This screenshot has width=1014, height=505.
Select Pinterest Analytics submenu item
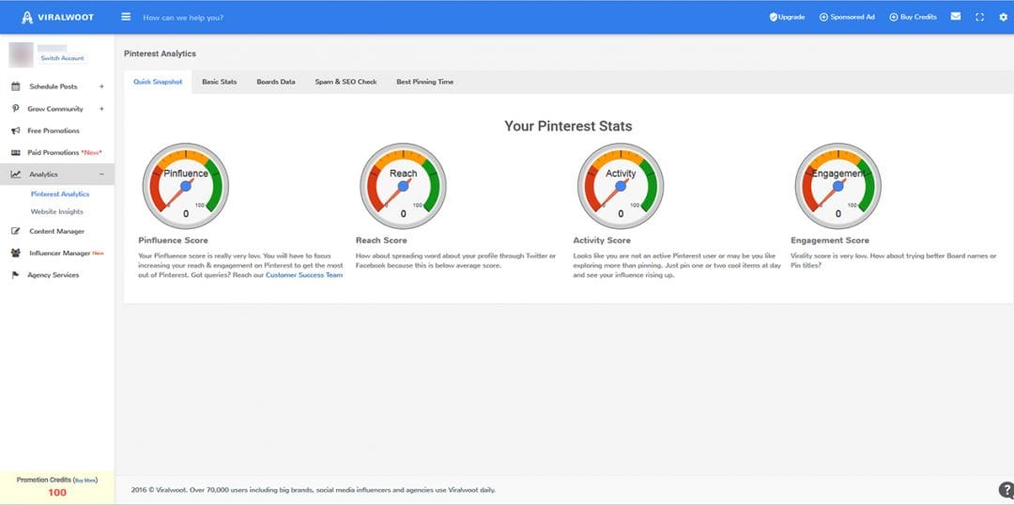click(60, 194)
